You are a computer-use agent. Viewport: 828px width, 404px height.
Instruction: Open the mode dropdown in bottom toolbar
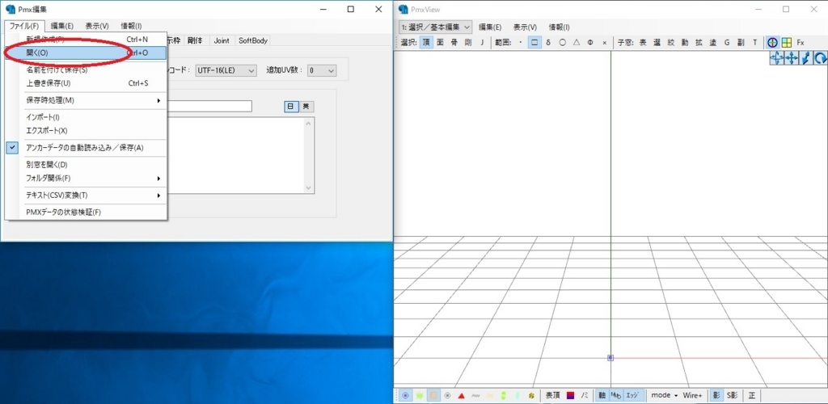point(665,395)
